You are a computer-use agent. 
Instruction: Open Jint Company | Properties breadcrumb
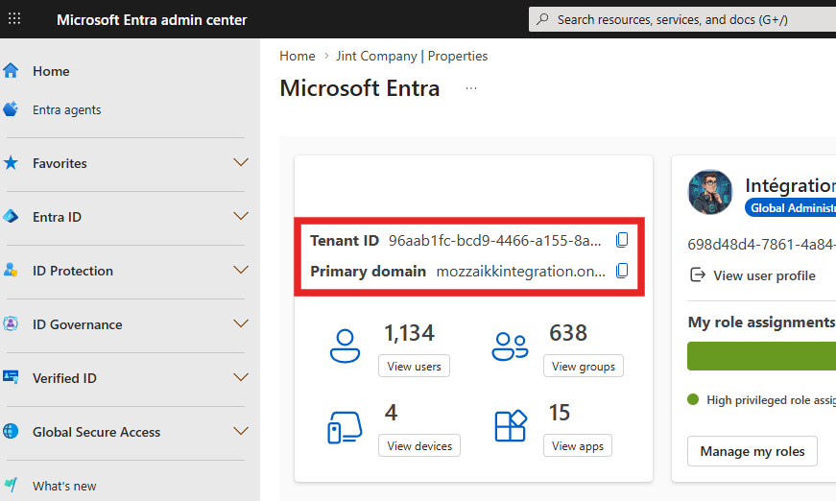412,56
